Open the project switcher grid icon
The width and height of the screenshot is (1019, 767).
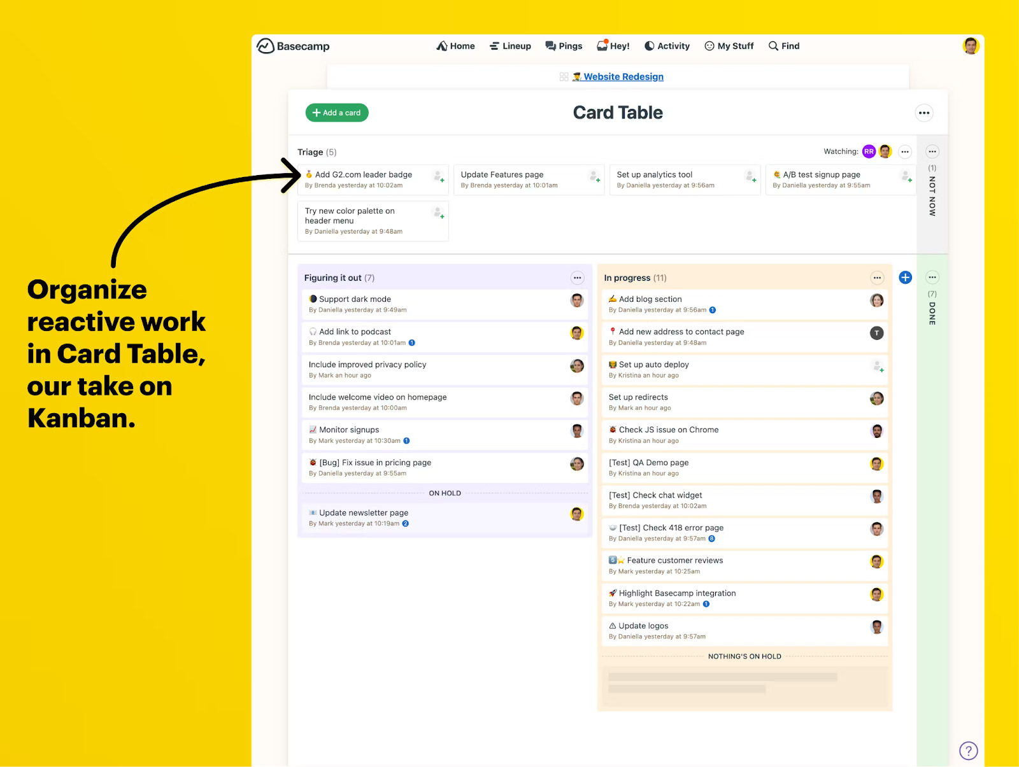[564, 77]
